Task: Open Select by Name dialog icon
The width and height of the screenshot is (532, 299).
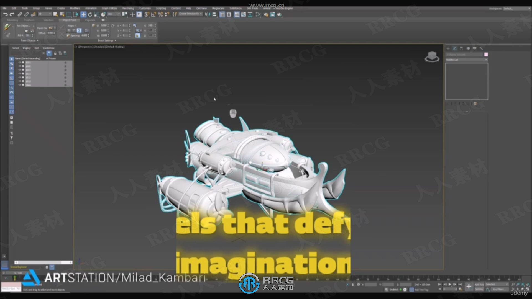Action: [x=62, y=14]
